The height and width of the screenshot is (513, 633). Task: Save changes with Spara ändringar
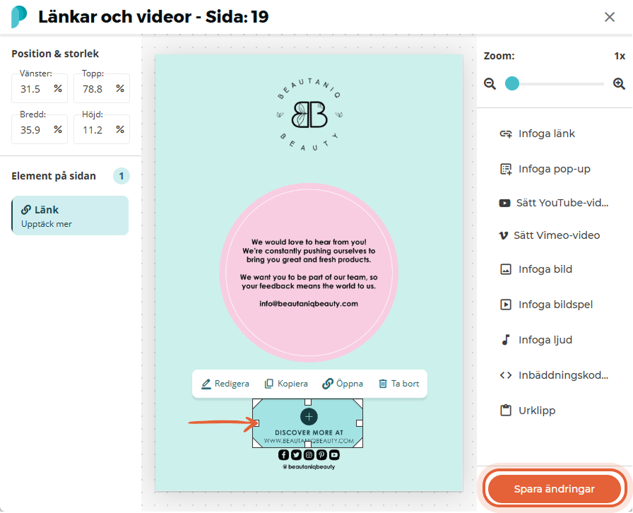click(554, 489)
